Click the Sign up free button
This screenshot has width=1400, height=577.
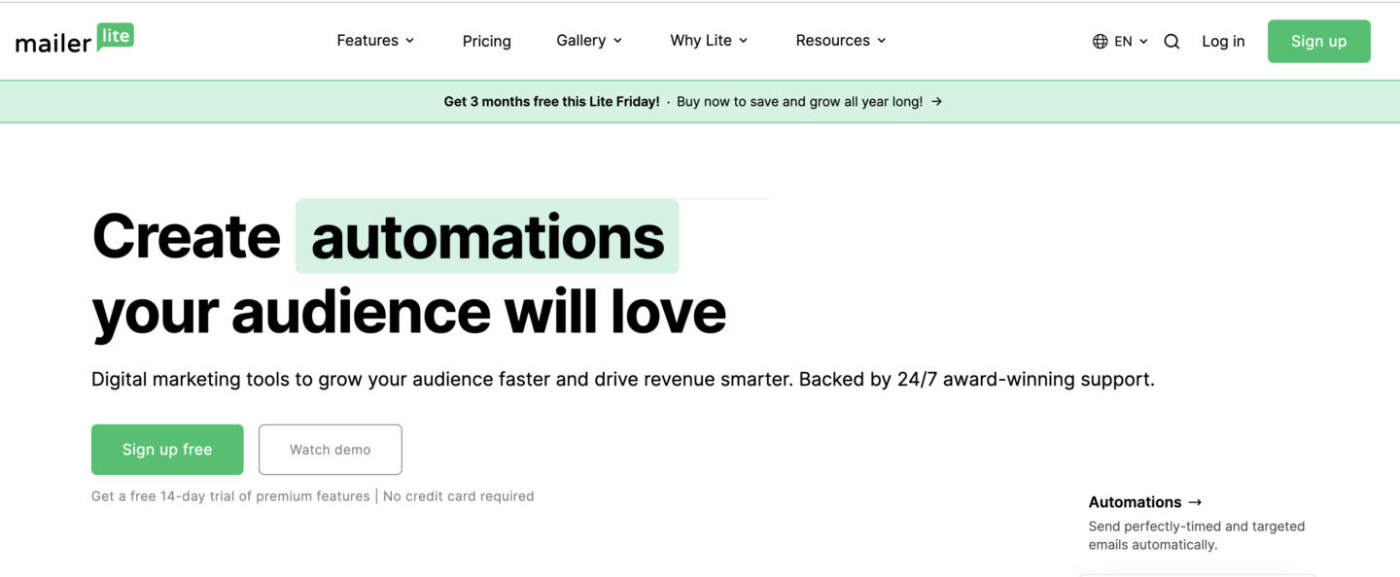(x=166, y=449)
